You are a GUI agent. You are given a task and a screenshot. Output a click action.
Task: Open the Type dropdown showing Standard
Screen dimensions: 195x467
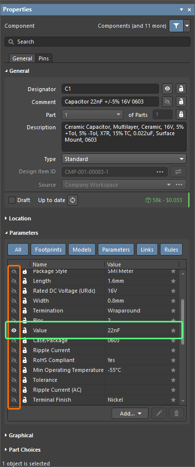tap(124, 159)
